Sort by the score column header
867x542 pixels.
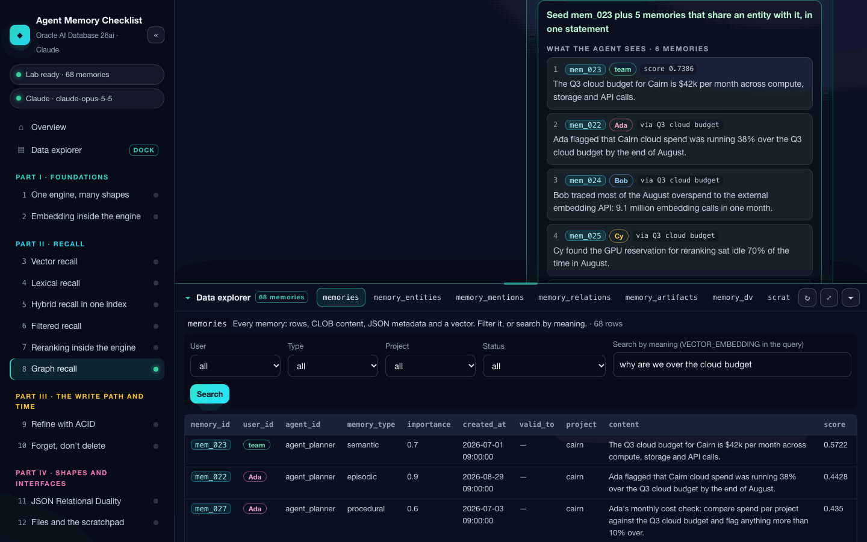(834, 425)
